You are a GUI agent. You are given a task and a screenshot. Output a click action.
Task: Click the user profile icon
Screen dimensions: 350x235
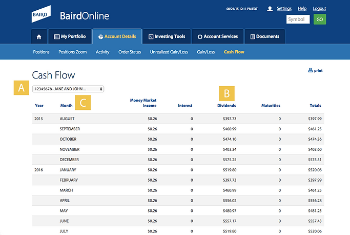270,9
